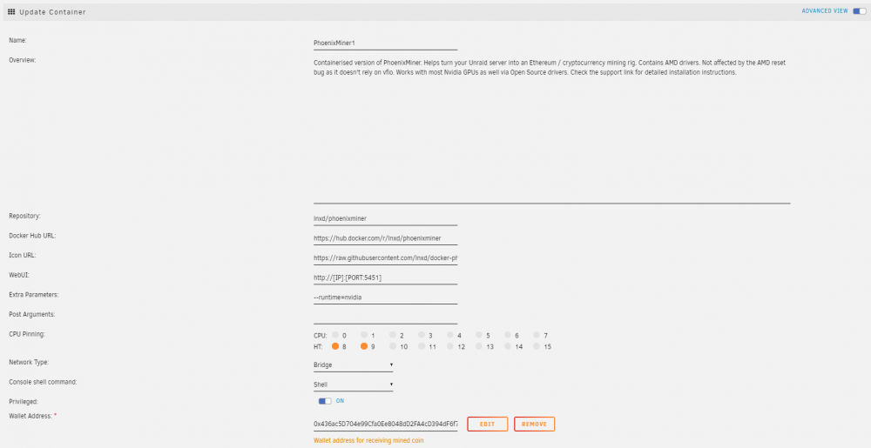Open the Network Type Bridge dropdown
Image resolution: width=871 pixels, height=448 pixels.
354,364
